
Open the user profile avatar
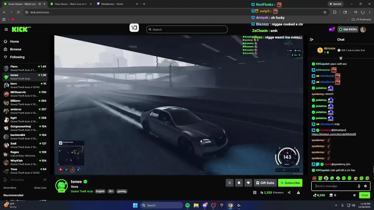coord(363,29)
